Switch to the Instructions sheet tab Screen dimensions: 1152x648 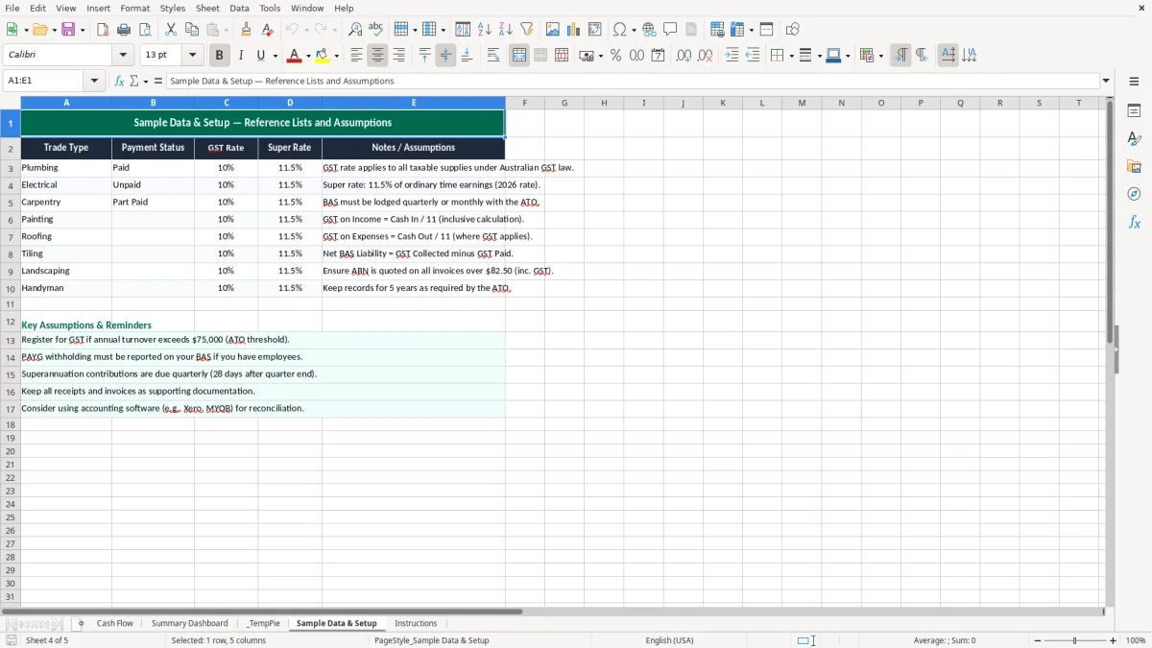(x=416, y=624)
